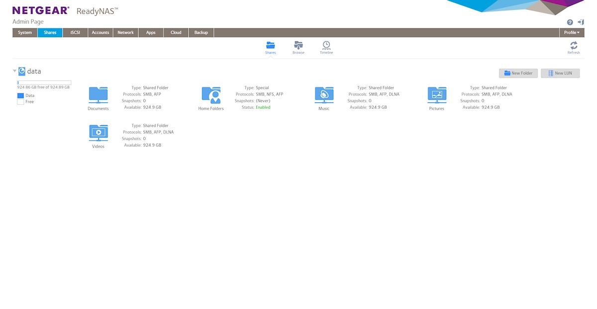597x309 pixels.
Task: Open the Profile dropdown menu
Action: 572,33
